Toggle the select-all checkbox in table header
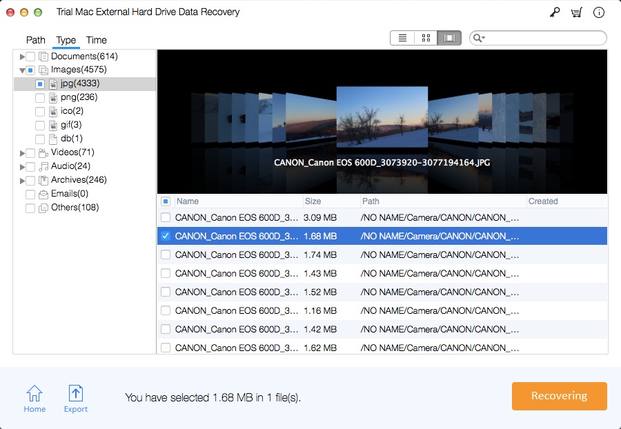 (166, 201)
